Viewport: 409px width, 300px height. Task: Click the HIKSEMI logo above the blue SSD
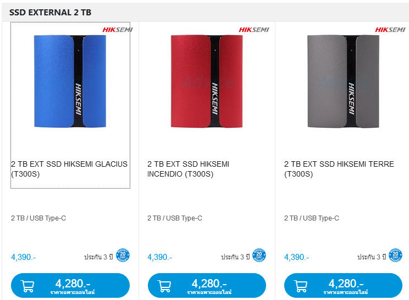point(118,30)
